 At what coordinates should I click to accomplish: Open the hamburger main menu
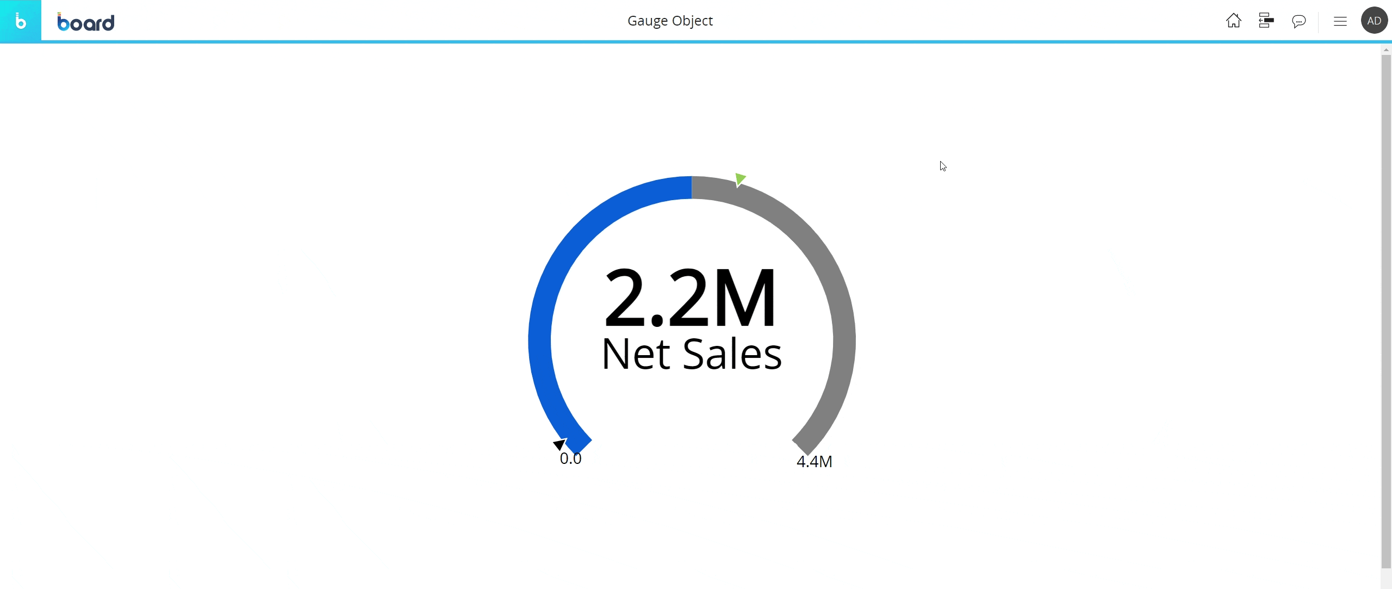1340,21
